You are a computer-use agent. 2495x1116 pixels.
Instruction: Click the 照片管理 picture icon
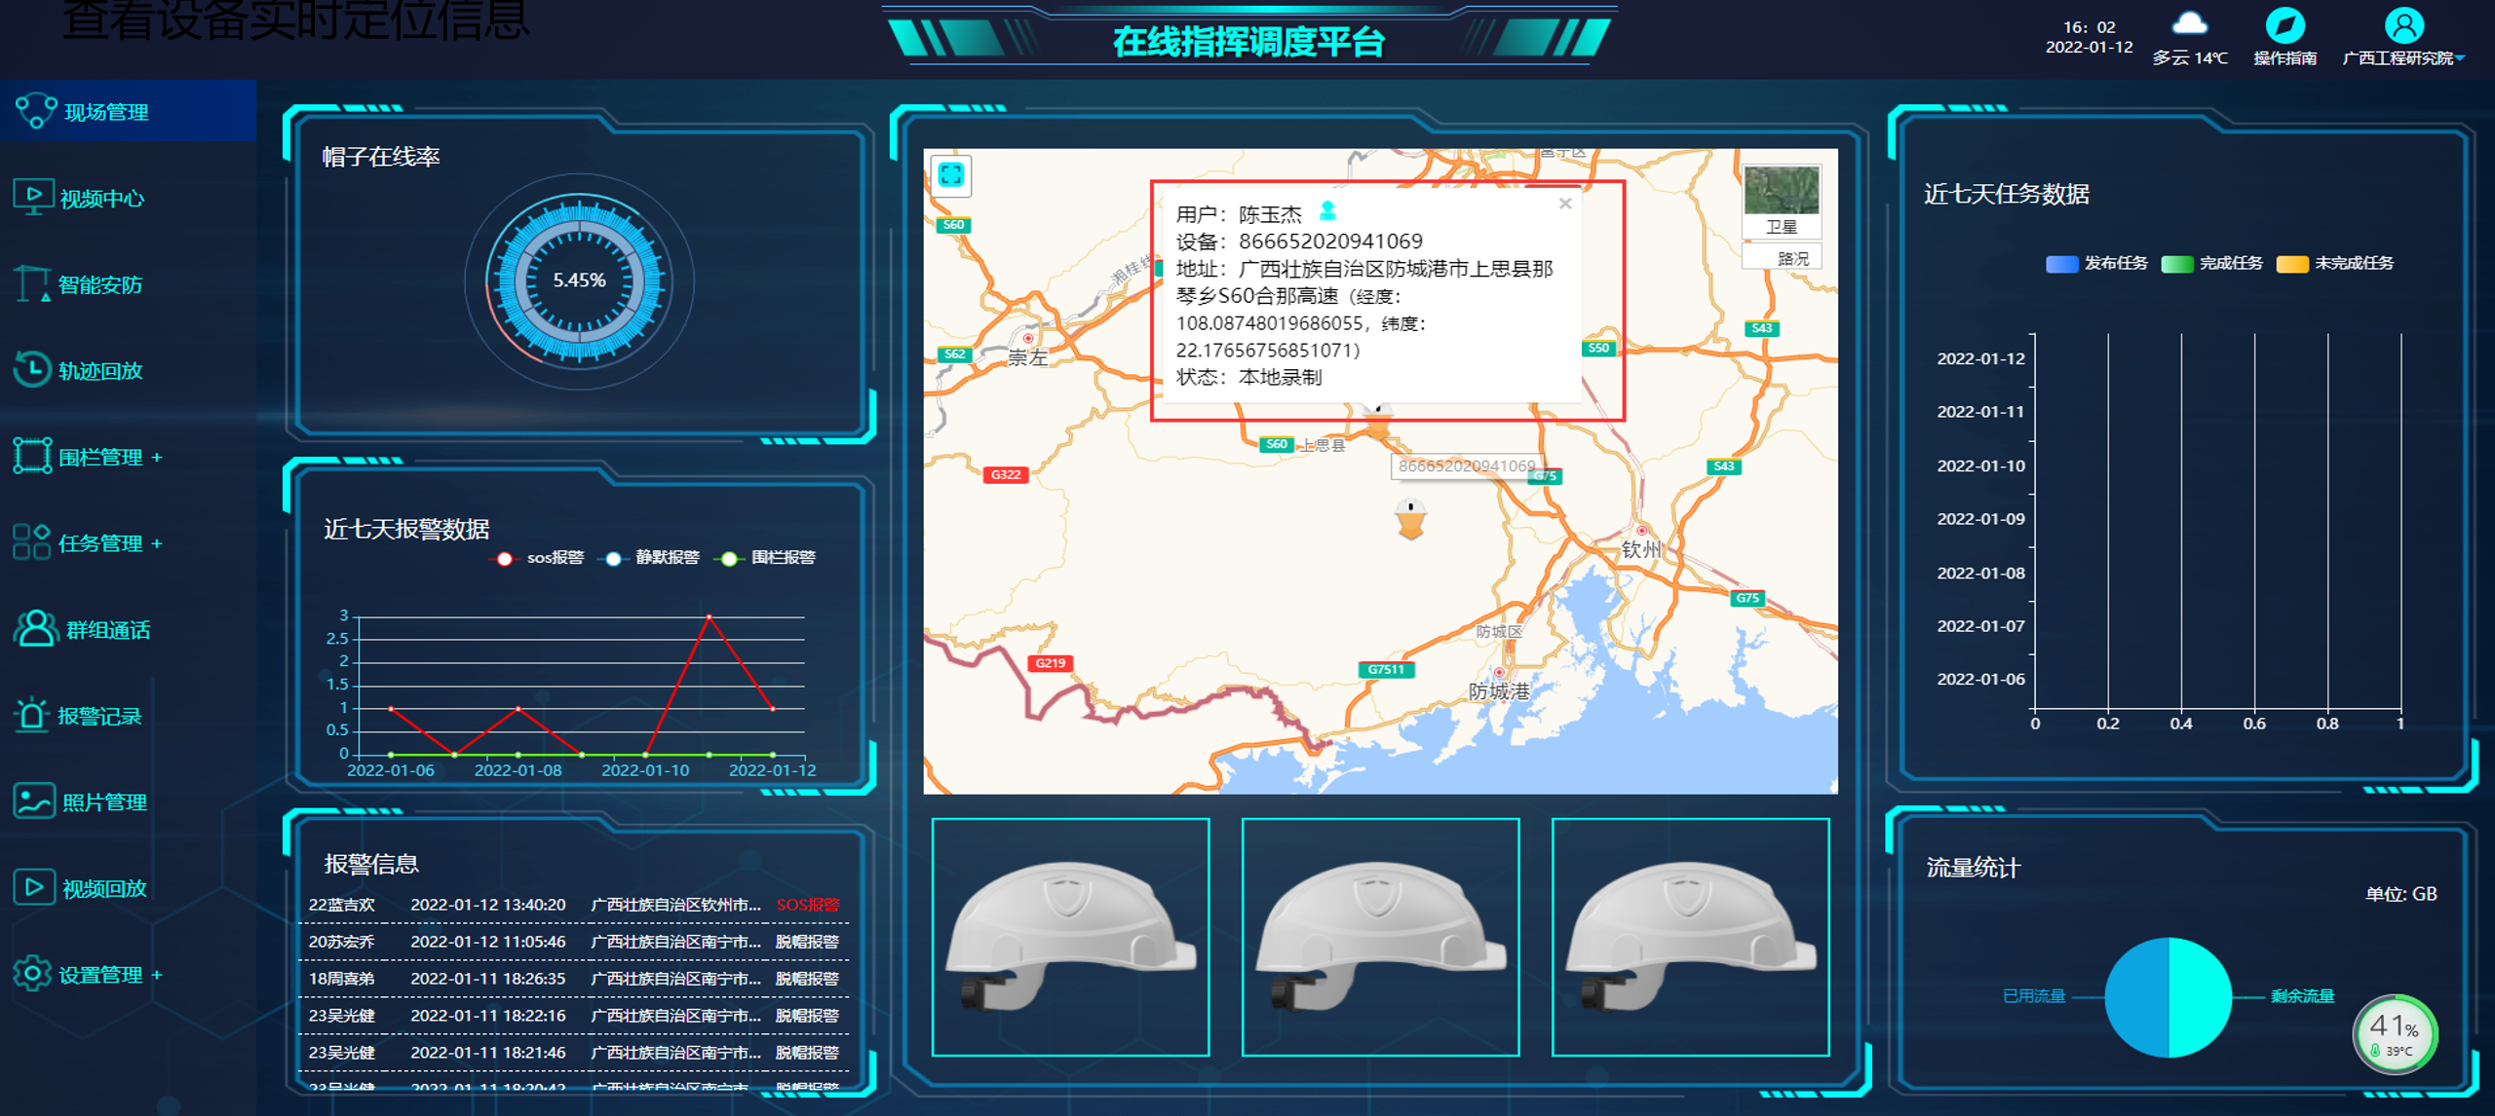[x=33, y=801]
